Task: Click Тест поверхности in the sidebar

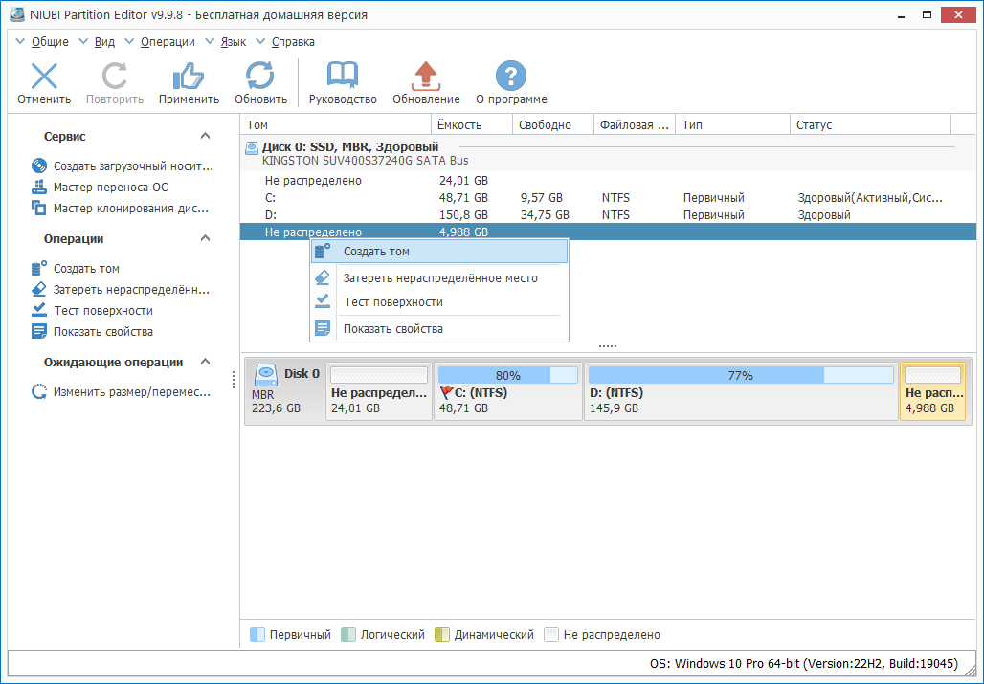Action: tap(102, 311)
